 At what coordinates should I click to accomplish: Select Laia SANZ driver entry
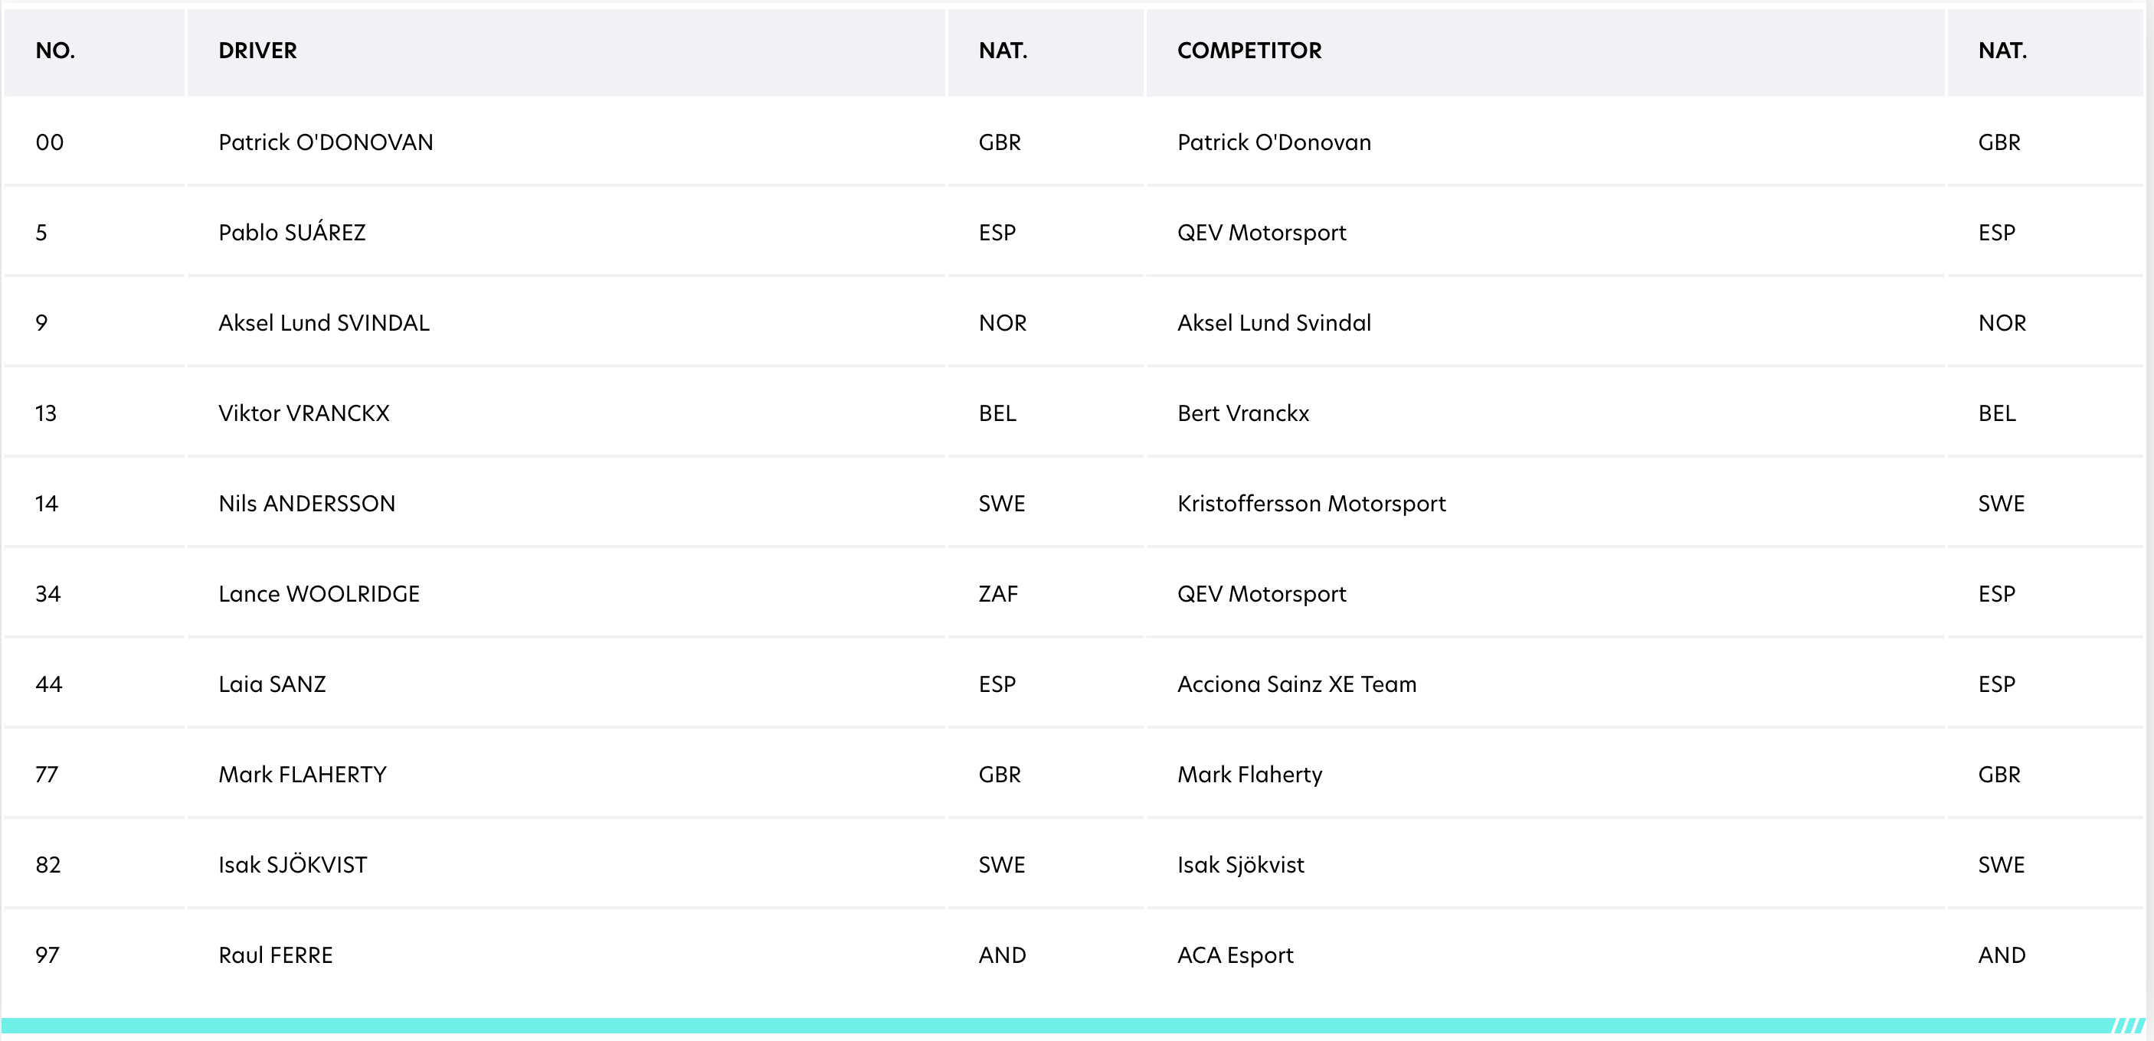tap(272, 684)
